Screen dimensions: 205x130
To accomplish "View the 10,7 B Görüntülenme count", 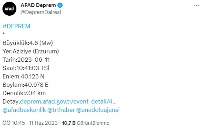I will click(86, 123).
